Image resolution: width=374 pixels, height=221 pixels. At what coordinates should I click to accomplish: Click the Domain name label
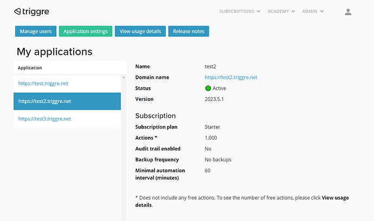click(x=152, y=78)
